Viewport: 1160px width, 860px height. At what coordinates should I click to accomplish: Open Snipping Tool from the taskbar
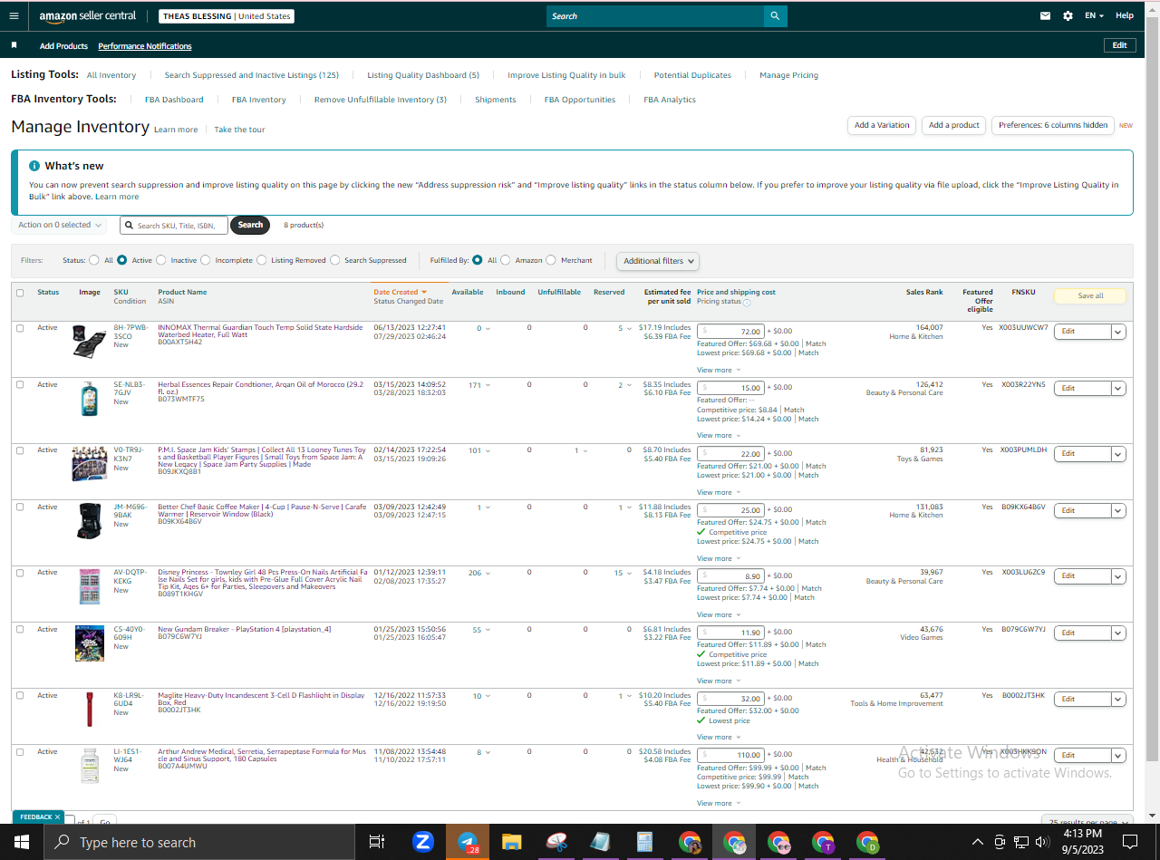[556, 842]
